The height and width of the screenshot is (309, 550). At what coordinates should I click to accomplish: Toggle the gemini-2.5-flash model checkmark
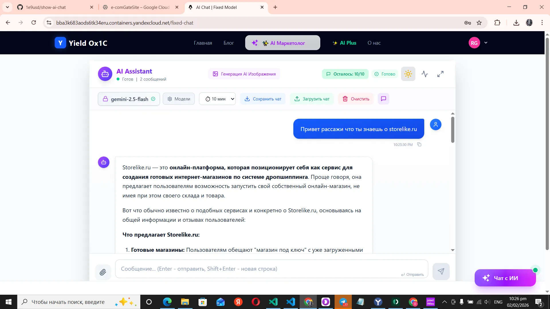[153, 99]
